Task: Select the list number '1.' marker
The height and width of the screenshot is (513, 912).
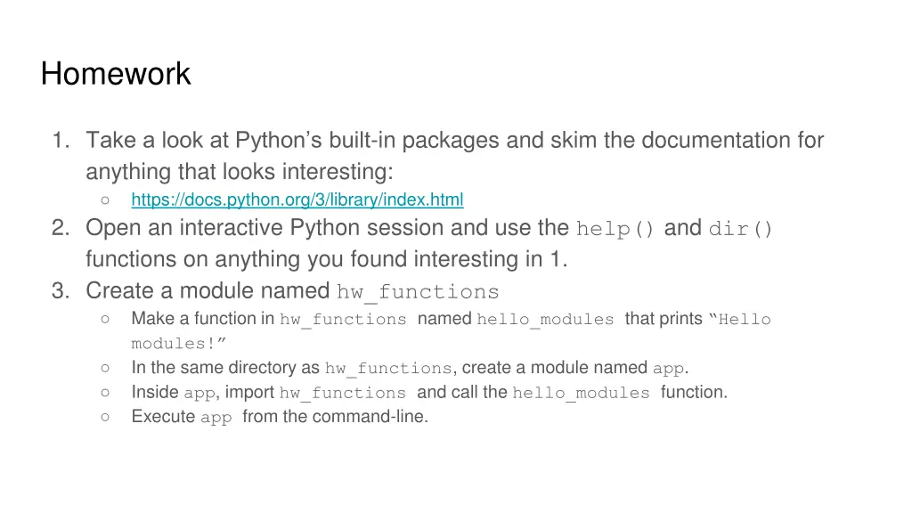Action: (61, 140)
